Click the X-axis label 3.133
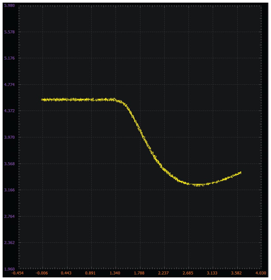The height and width of the screenshot is (280, 271). 212,273
